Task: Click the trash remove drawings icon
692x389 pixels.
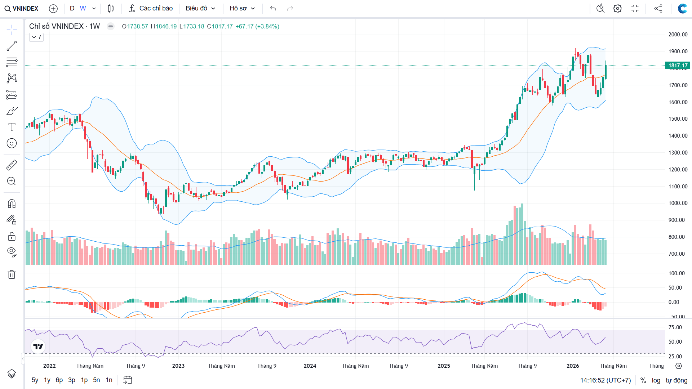Action: pyautogui.click(x=12, y=274)
